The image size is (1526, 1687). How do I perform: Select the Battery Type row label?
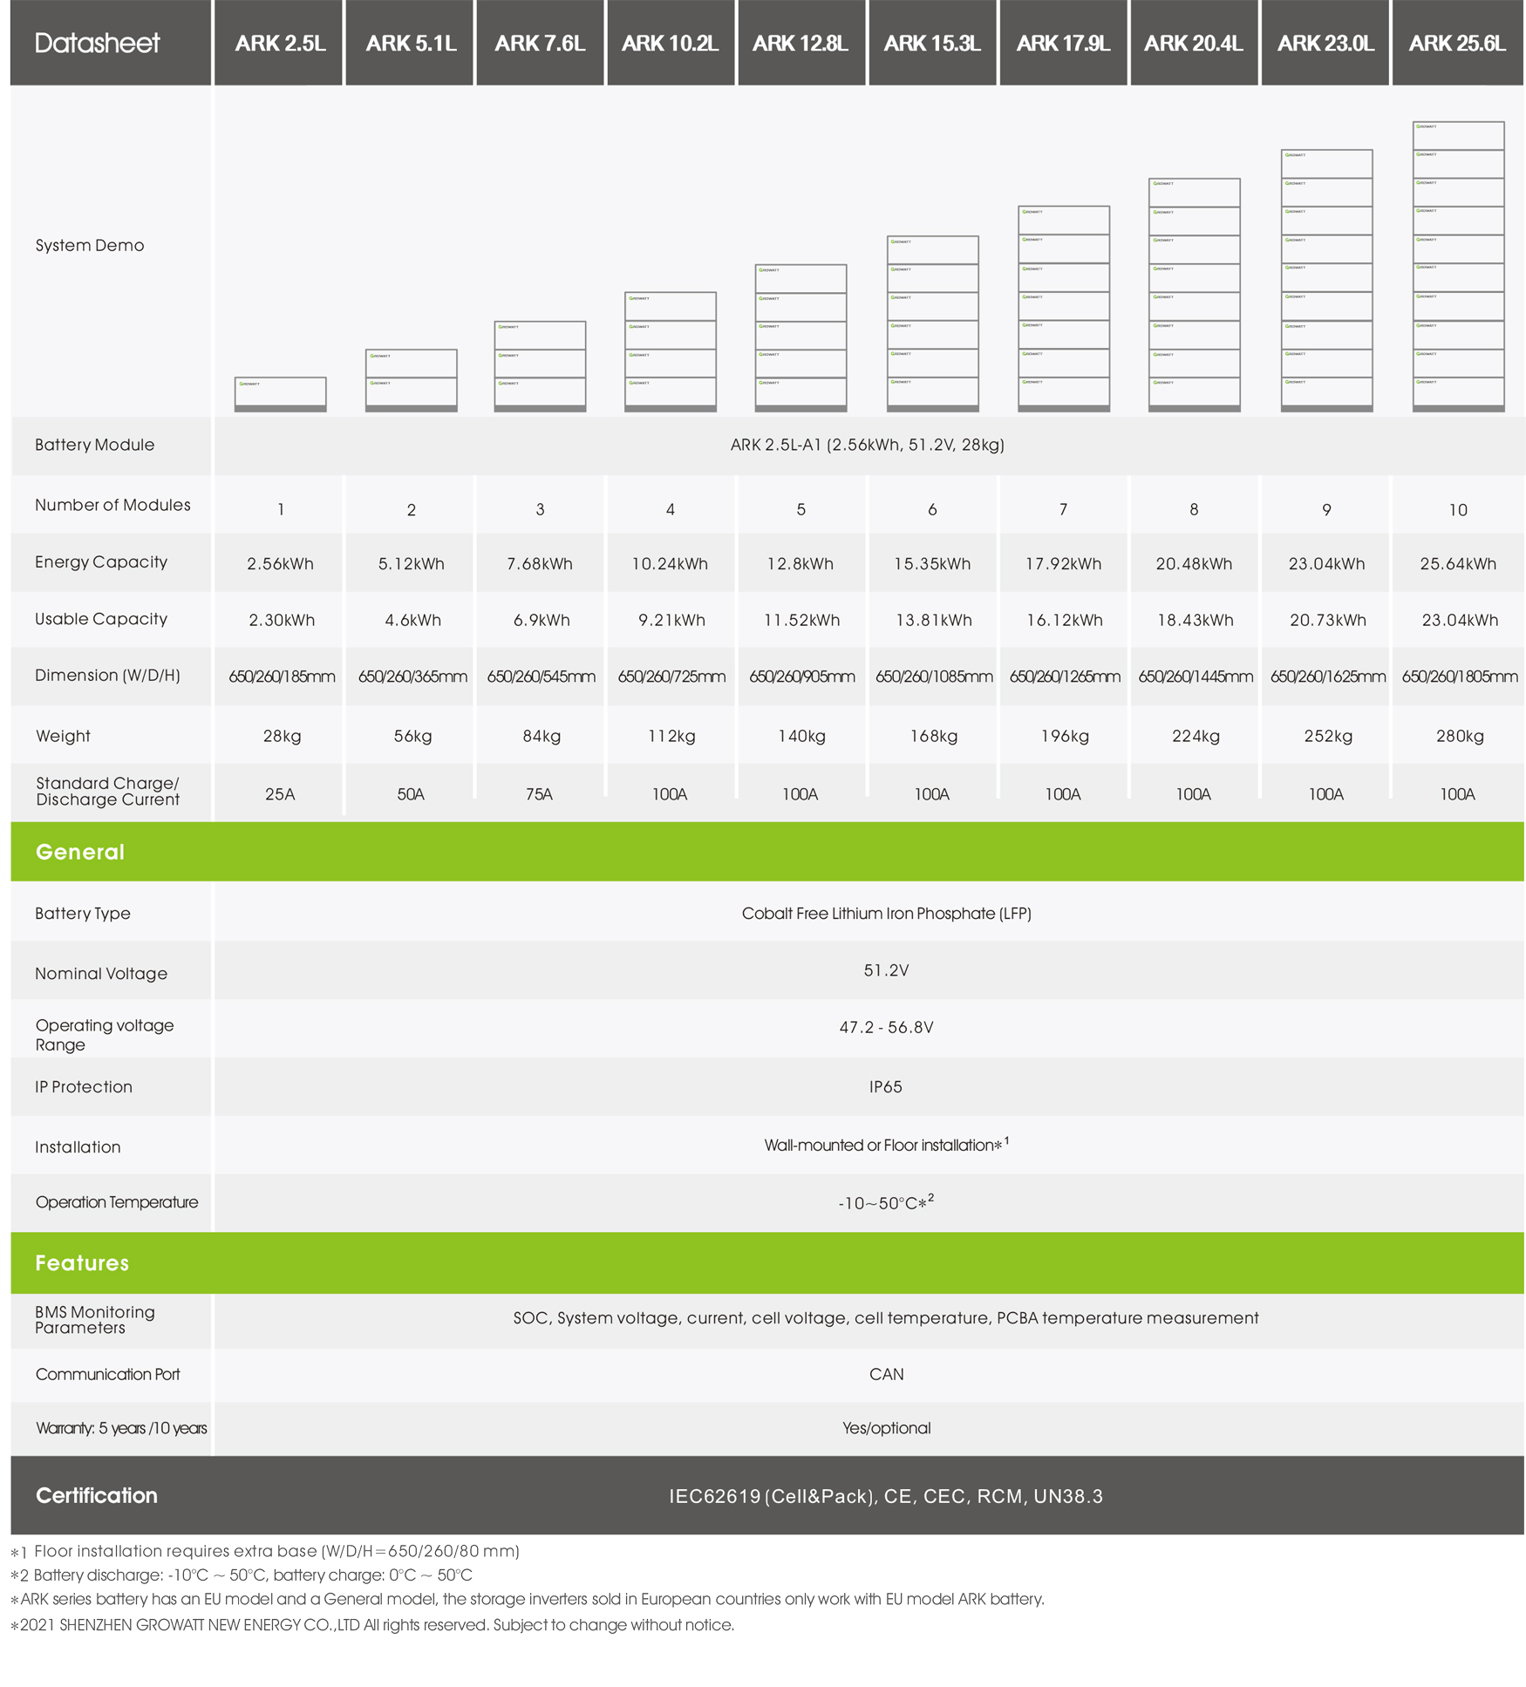(x=83, y=914)
